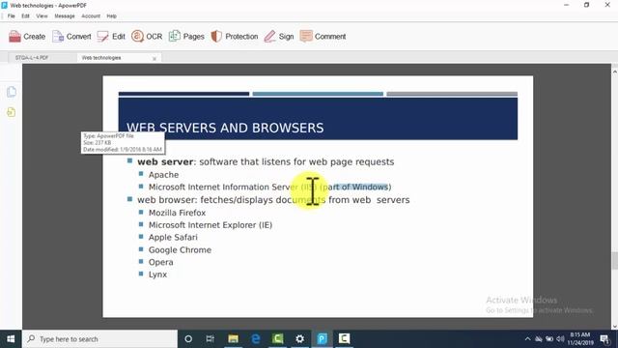Open the Message menu
618x348 pixels.
tap(65, 16)
